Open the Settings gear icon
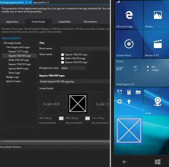The width and height of the screenshot is (169, 167). [120, 102]
